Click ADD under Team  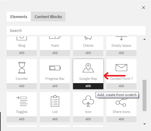[55, 53]
